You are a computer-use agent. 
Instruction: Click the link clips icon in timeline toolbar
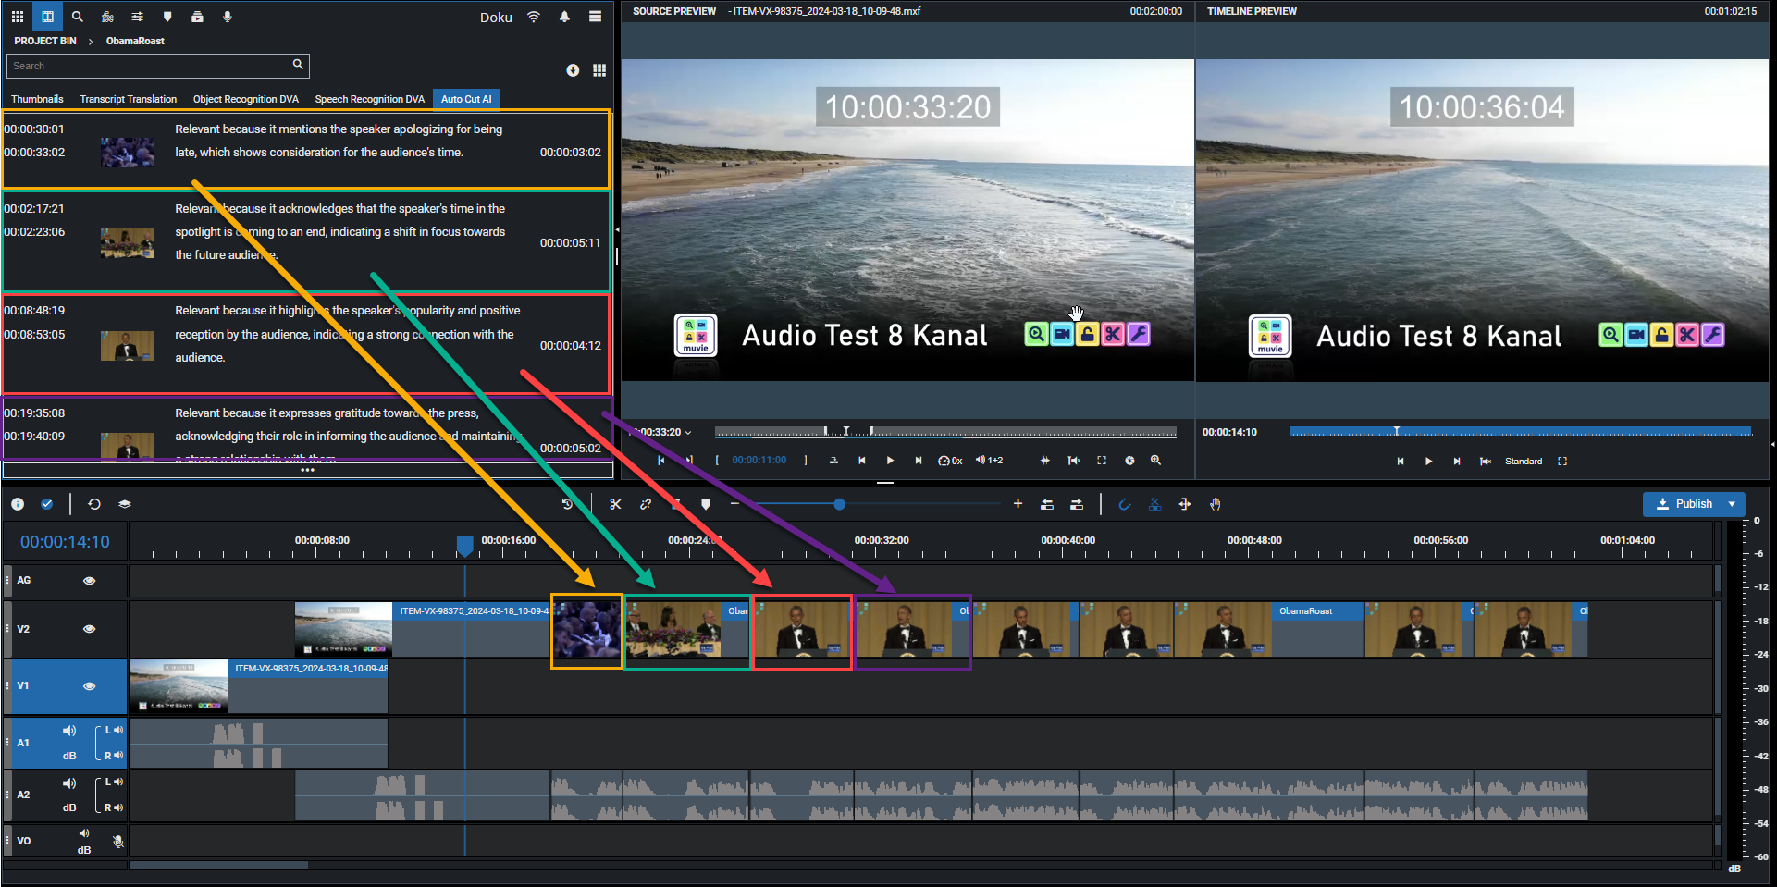point(646,504)
